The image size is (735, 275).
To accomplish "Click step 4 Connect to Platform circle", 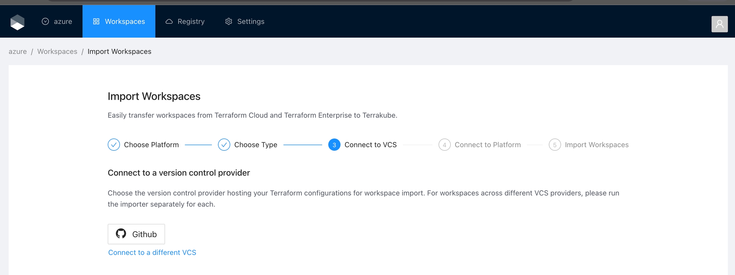I will coord(444,145).
